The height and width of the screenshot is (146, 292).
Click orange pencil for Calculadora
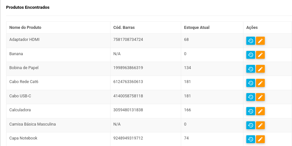tap(260, 111)
